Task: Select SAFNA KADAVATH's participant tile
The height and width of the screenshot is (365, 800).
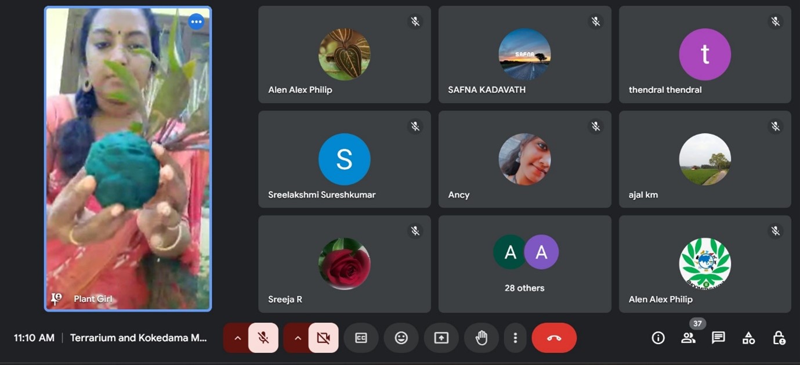Action: point(524,55)
